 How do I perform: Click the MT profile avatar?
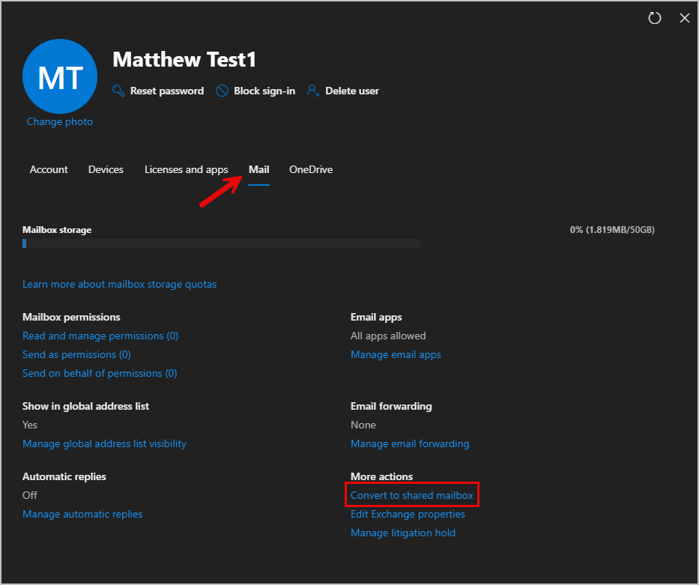point(60,77)
